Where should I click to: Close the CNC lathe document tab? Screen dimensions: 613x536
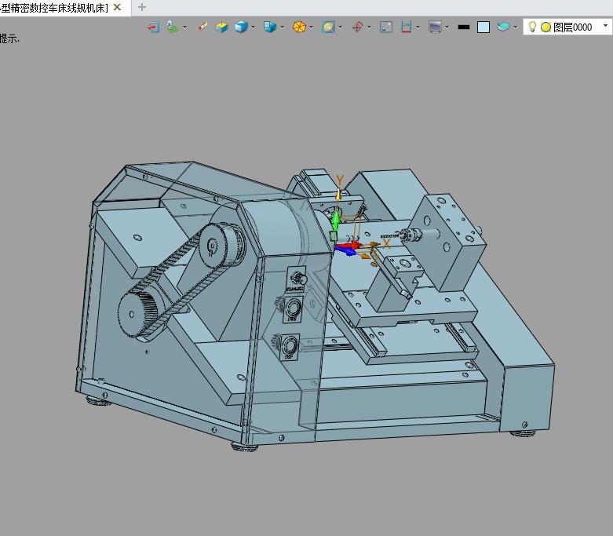click(x=117, y=7)
